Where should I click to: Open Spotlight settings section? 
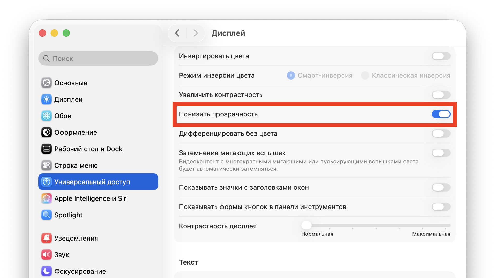(98, 215)
